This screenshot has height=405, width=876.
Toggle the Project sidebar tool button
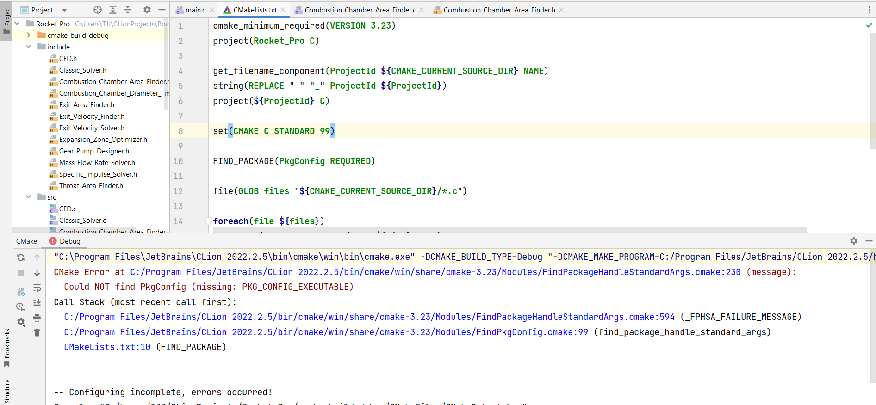tap(6, 21)
